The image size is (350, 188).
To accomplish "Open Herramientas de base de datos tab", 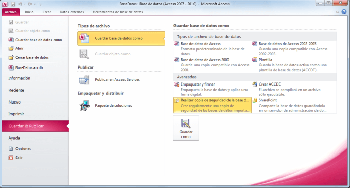I will tap(118, 12).
